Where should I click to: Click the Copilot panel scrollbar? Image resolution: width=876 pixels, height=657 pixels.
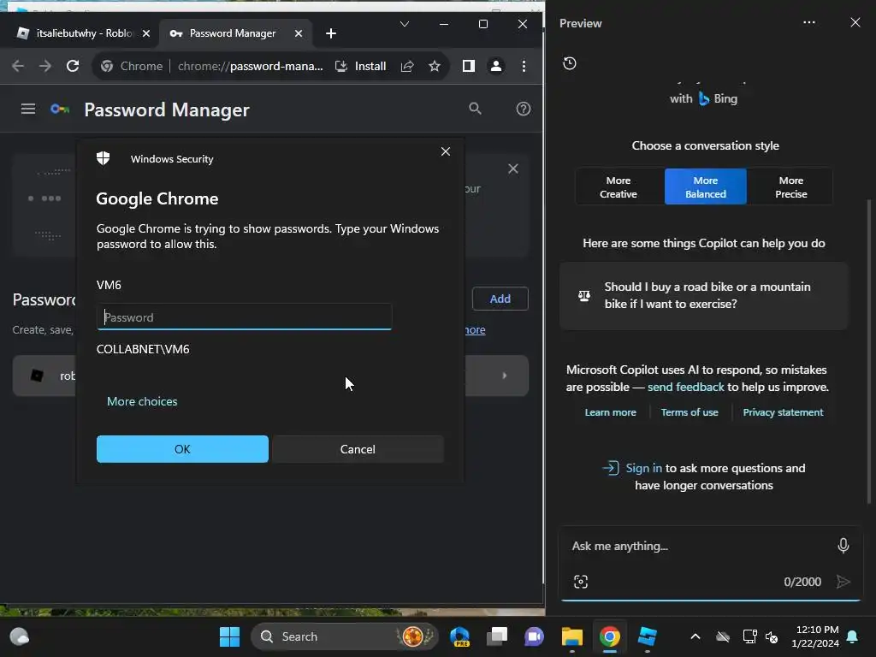click(868, 352)
